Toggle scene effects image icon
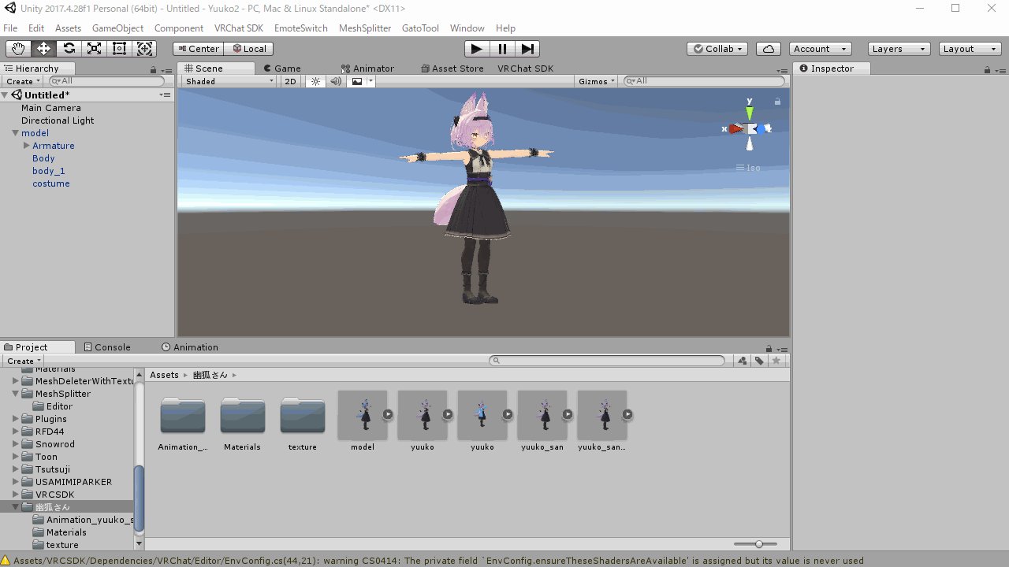The width and height of the screenshot is (1009, 567). tap(357, 81)
